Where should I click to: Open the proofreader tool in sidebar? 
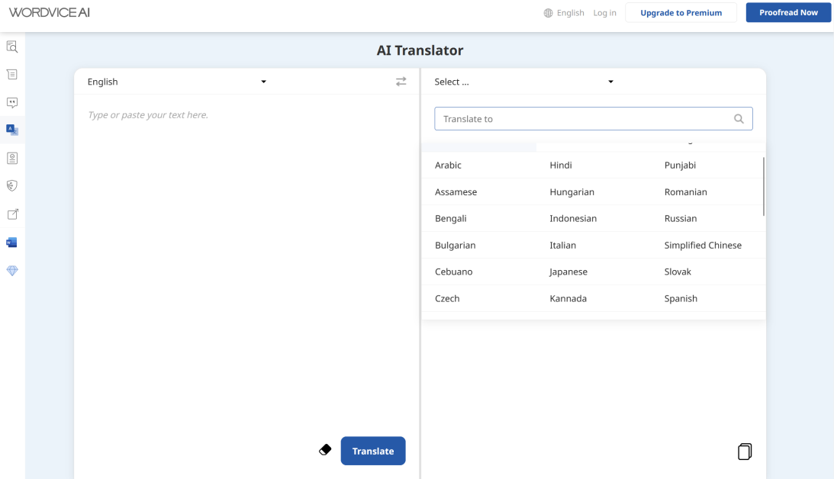(12, 47)
